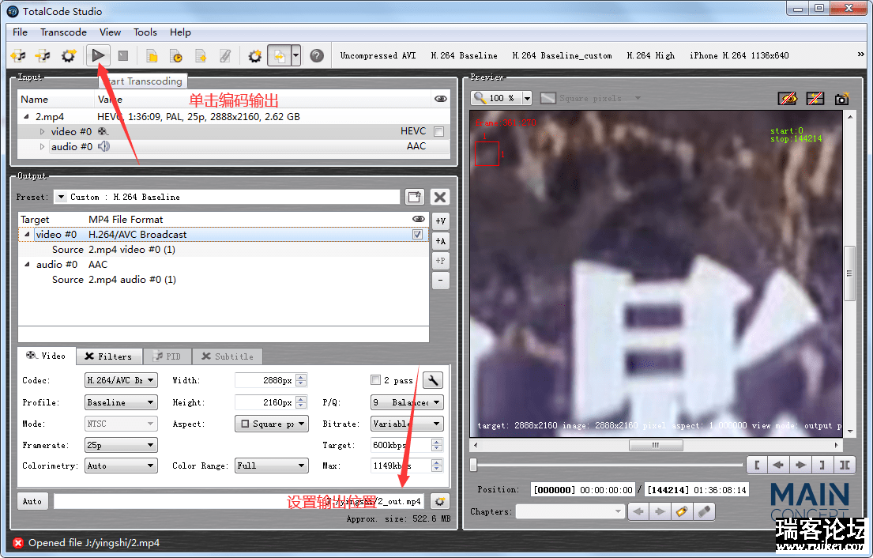
Task: Set the mark-in bracket button
Action: pyautogui.click(x=757, y=465)
